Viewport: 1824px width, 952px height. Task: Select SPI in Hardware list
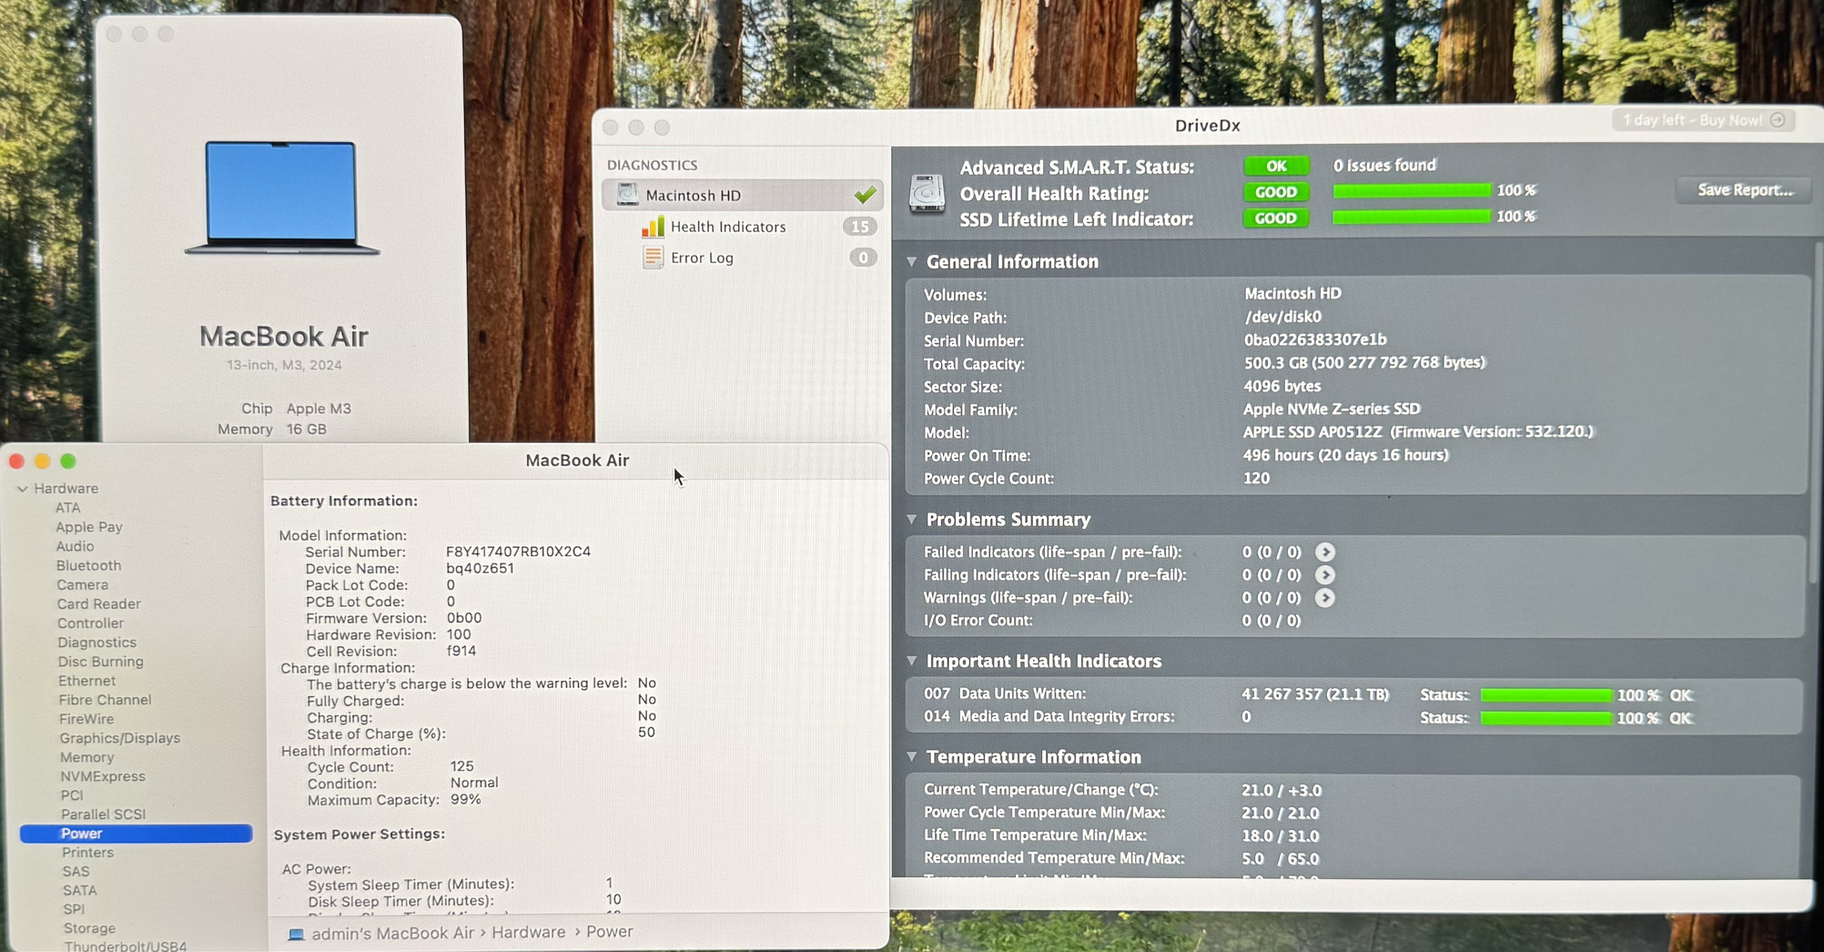74,909
